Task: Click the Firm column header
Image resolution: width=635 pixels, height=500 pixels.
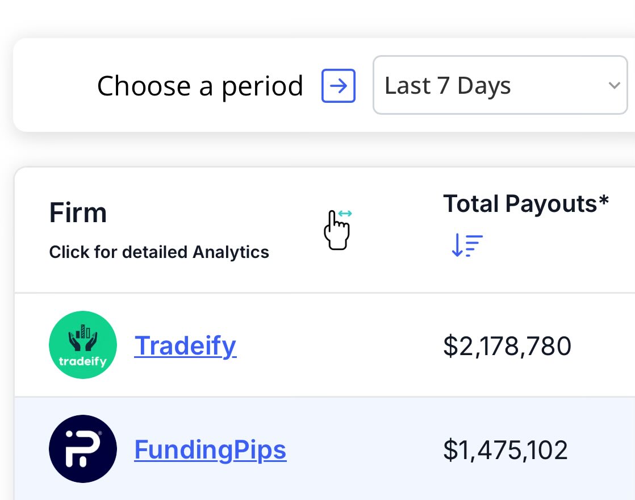Action: coord(78,213)
